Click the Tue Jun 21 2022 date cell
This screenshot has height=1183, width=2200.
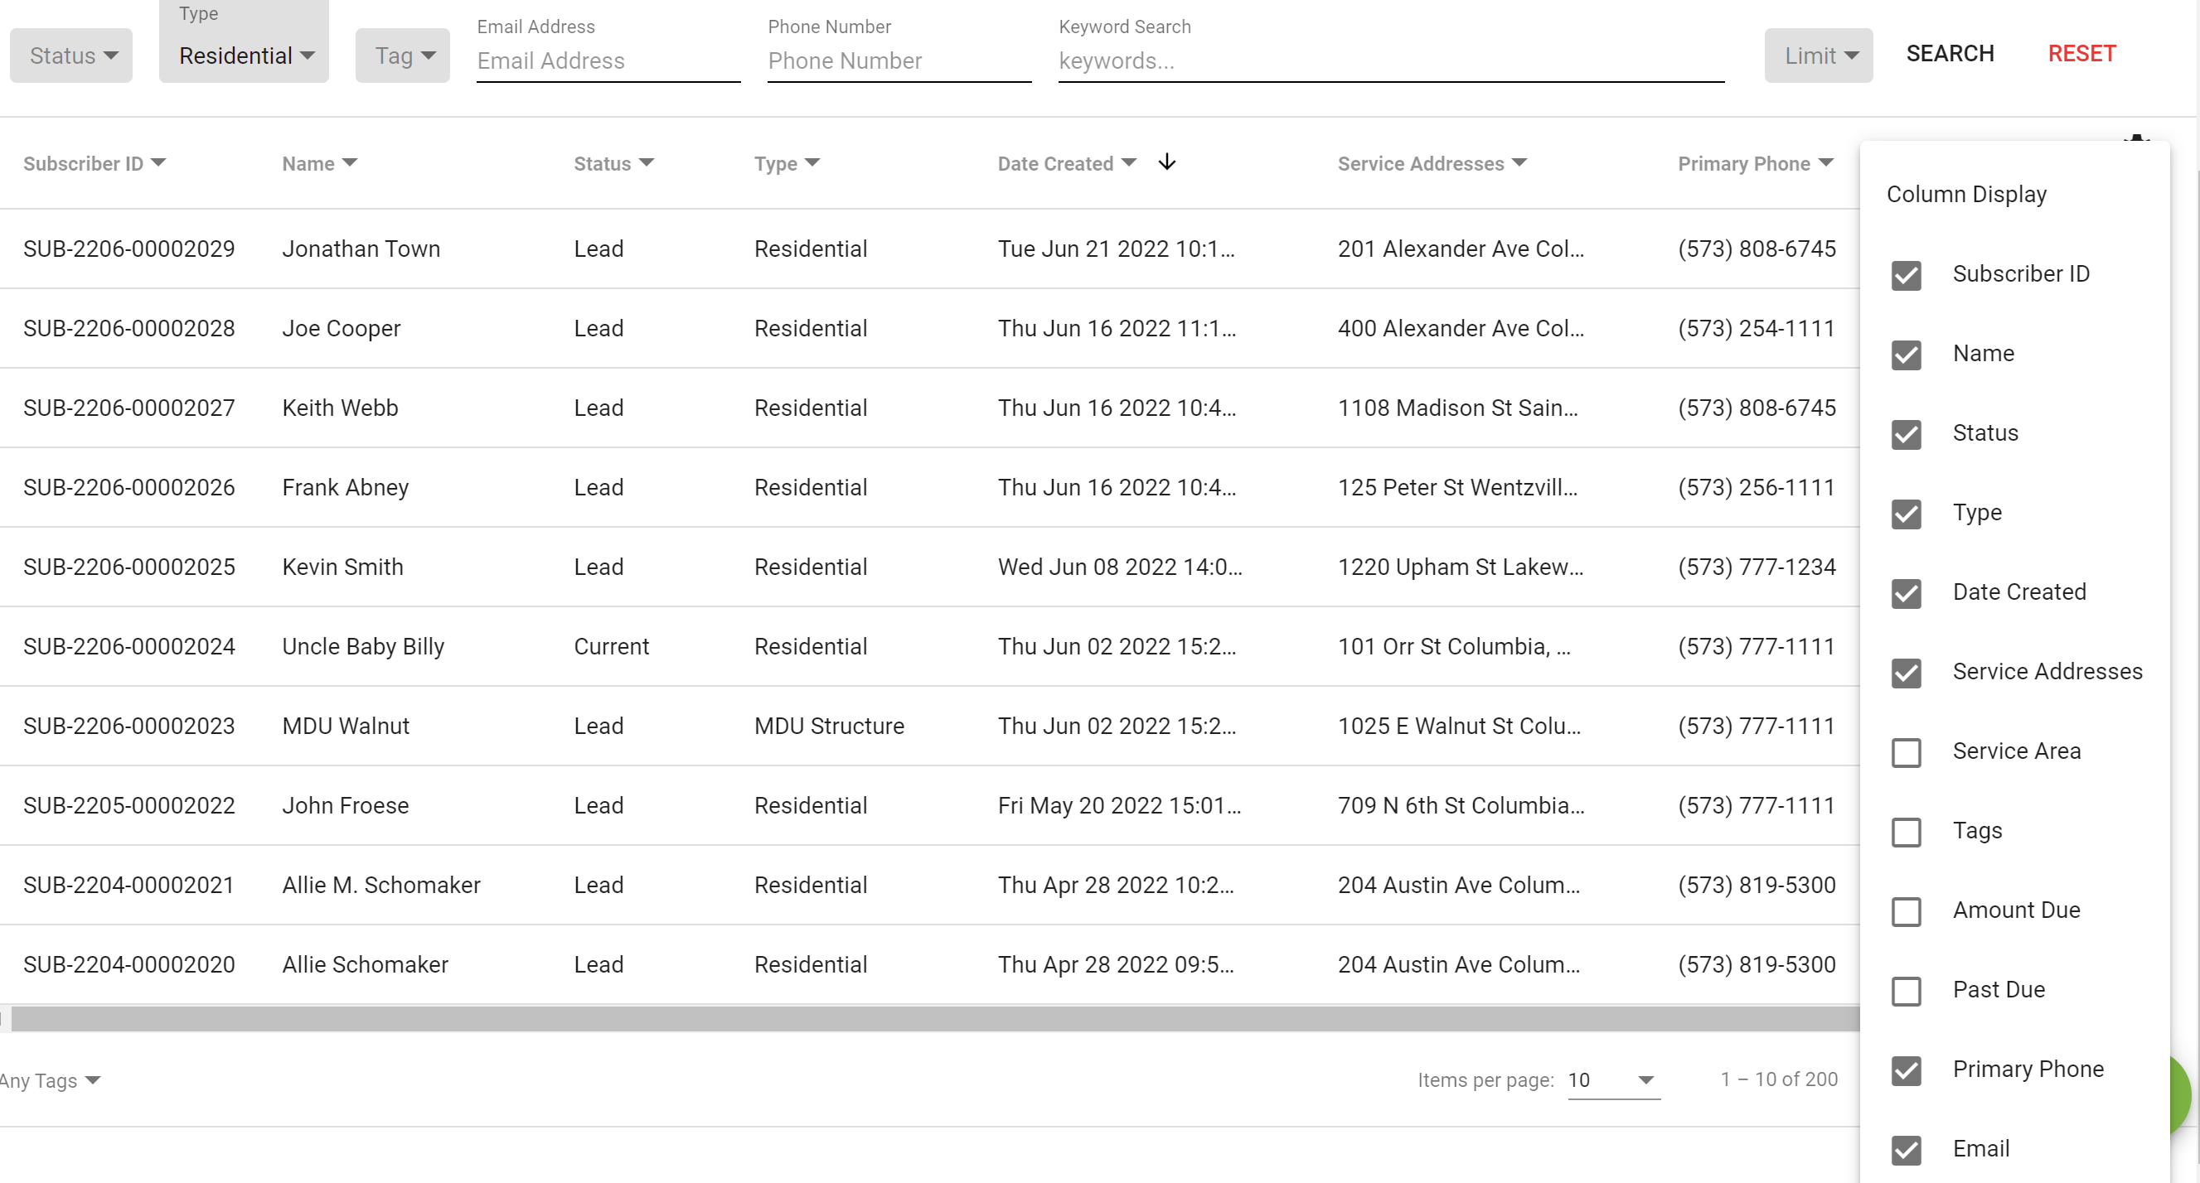coord(1116,249)
